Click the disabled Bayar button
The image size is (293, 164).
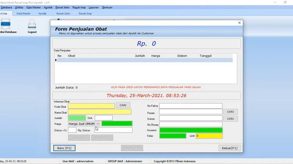point(132,148)
